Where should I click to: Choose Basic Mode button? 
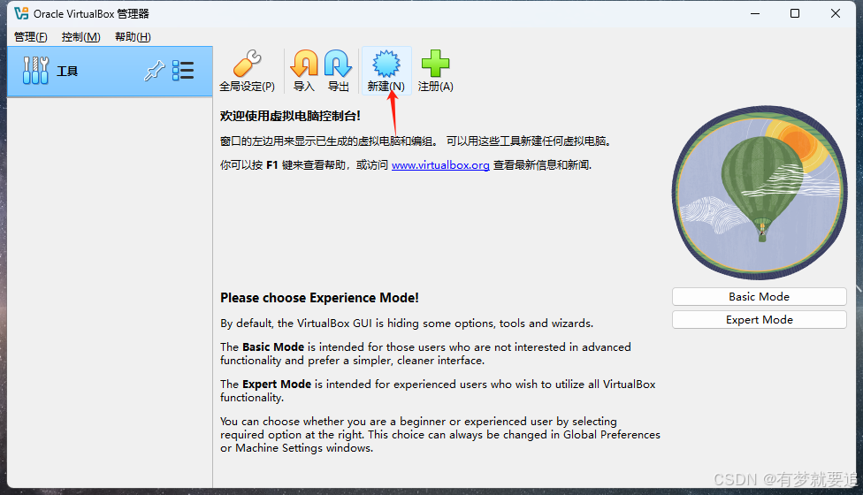pyautogui.click(x=759, y=296)
